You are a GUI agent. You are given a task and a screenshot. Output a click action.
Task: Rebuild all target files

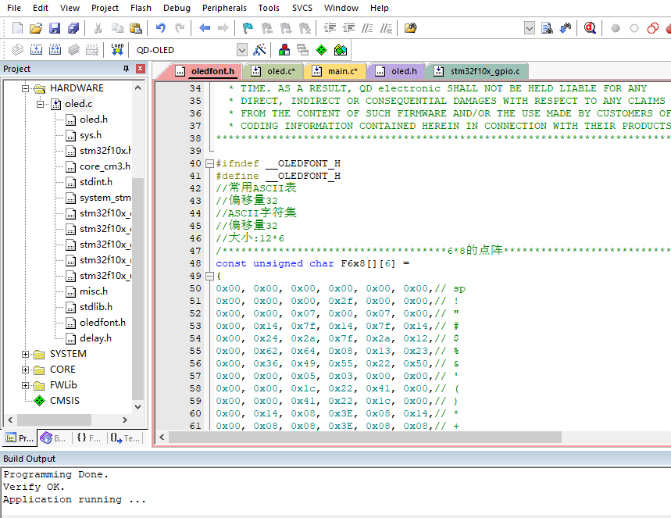55,48
